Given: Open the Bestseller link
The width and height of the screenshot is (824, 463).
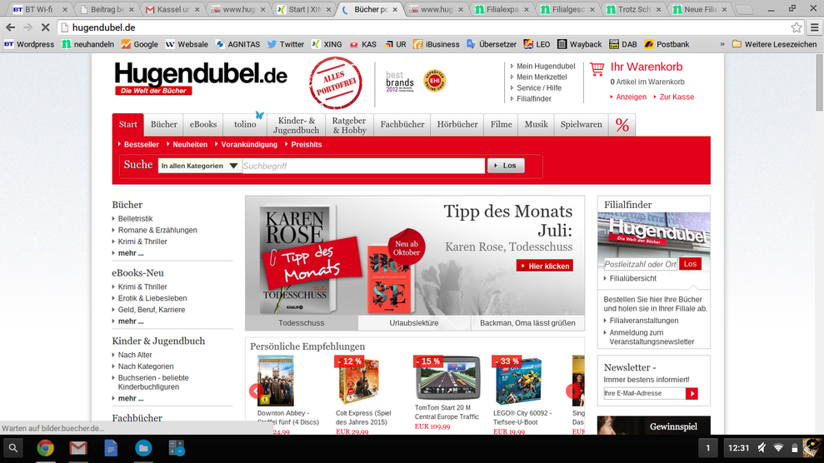Looking at the screenshot, I should 142,144.
